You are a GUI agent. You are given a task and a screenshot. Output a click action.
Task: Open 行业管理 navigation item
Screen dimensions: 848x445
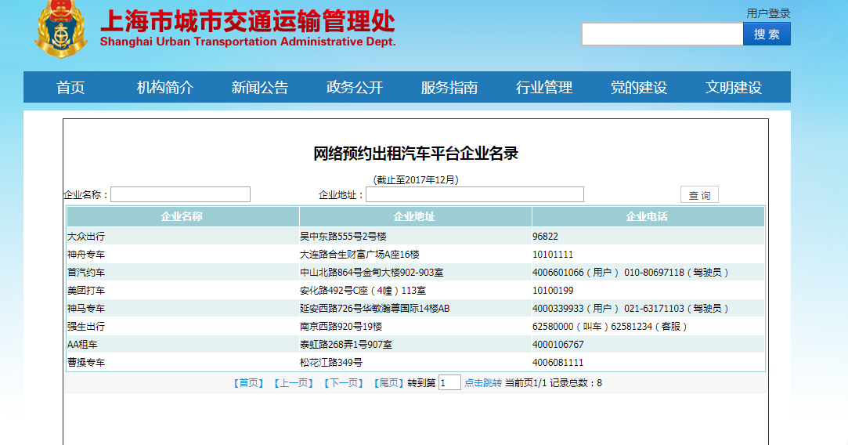tap(544, 87)
